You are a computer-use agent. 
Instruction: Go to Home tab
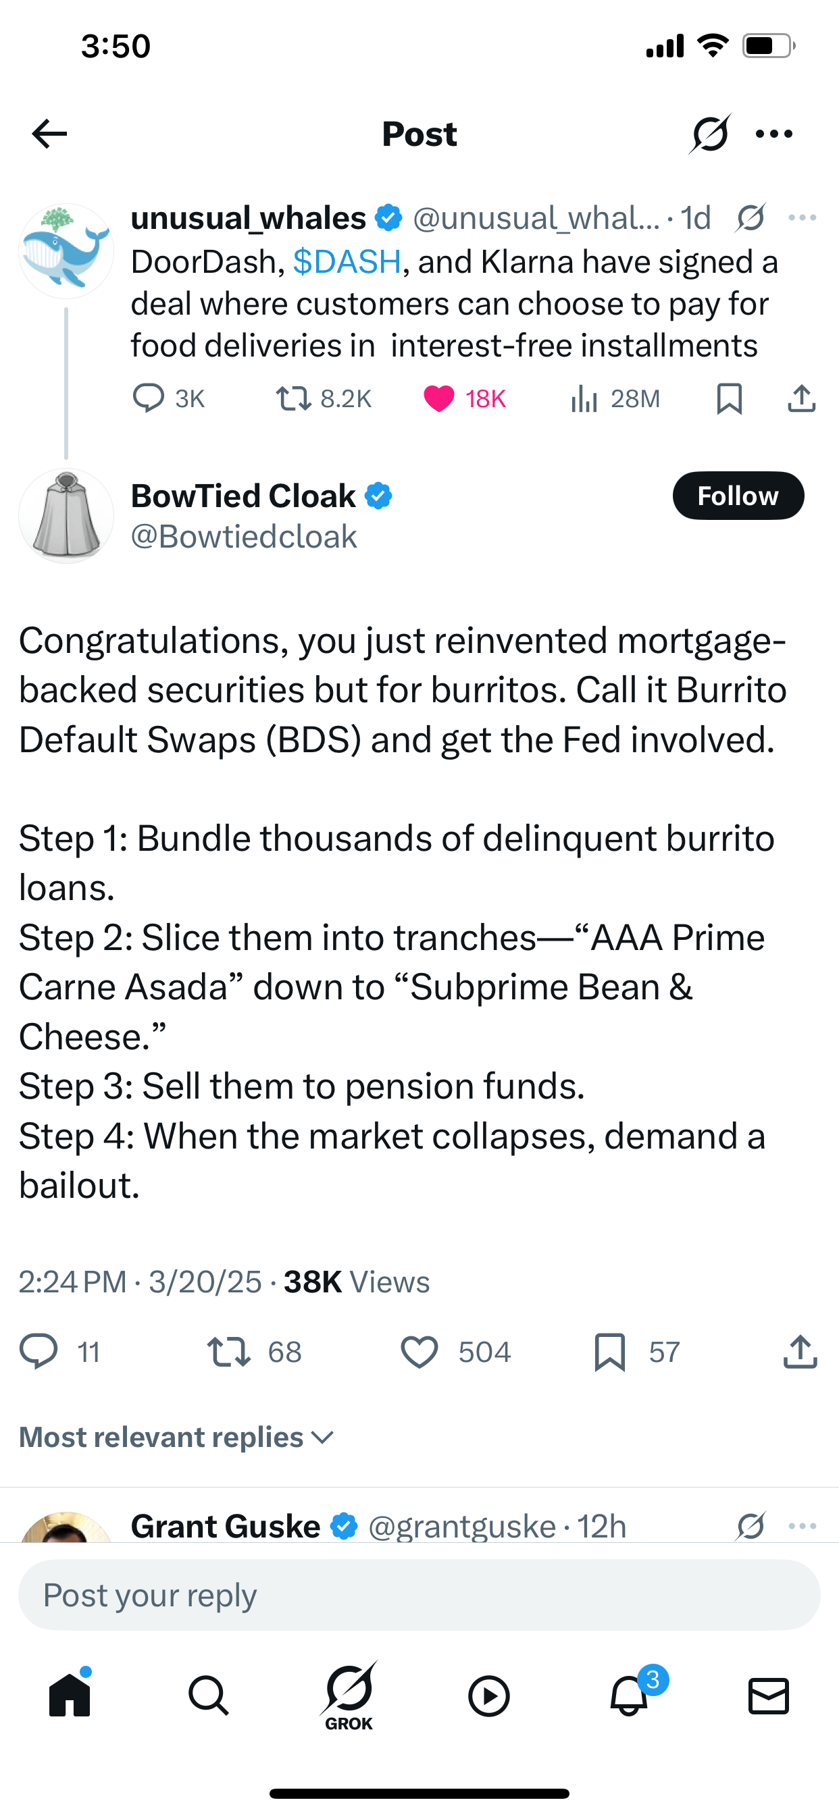[70, 1695]
